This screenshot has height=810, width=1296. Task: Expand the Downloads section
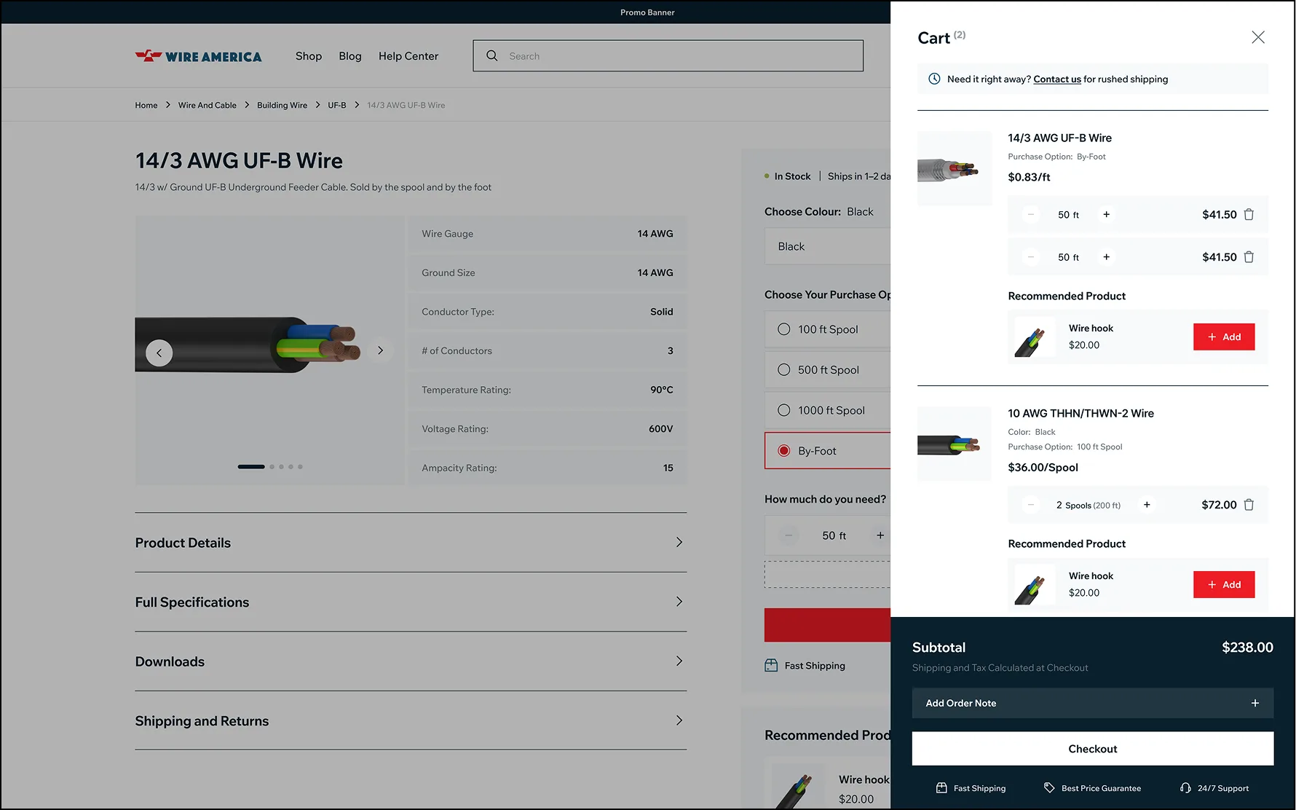[411, 661]
